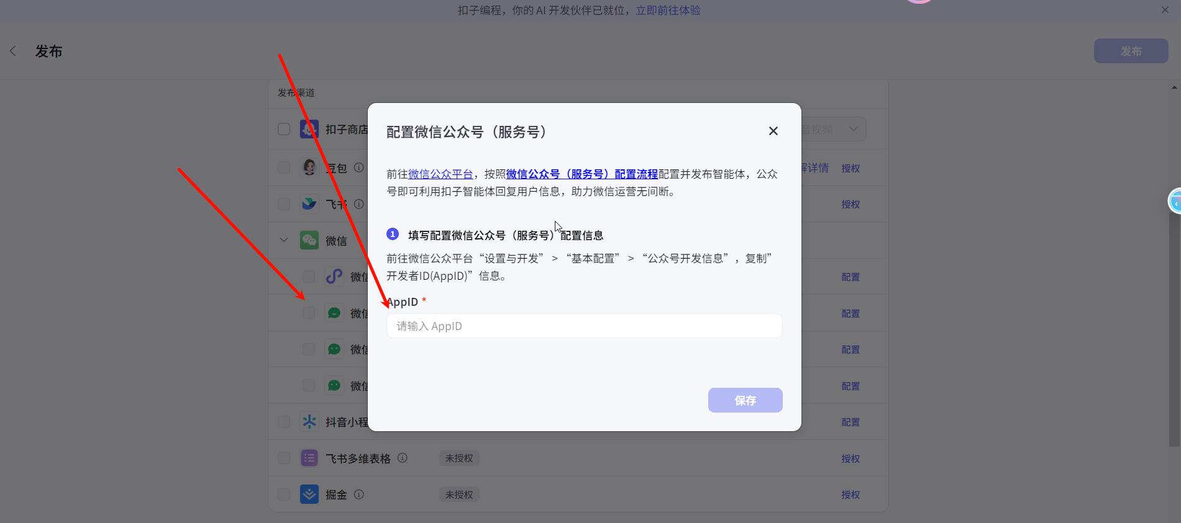
Task: Click the 填写配置微信公众号 step heading
Action: click(506, 235)
